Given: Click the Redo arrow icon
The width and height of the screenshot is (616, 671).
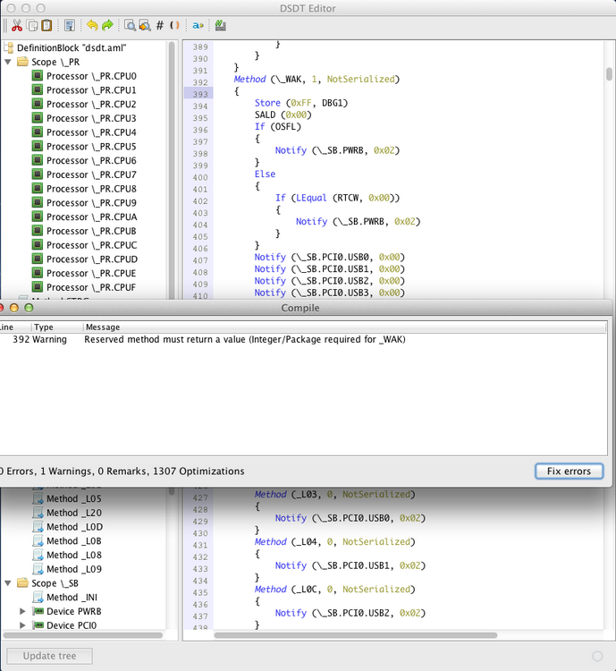Looking at the screenshot, I should click(x=107, y=26).
